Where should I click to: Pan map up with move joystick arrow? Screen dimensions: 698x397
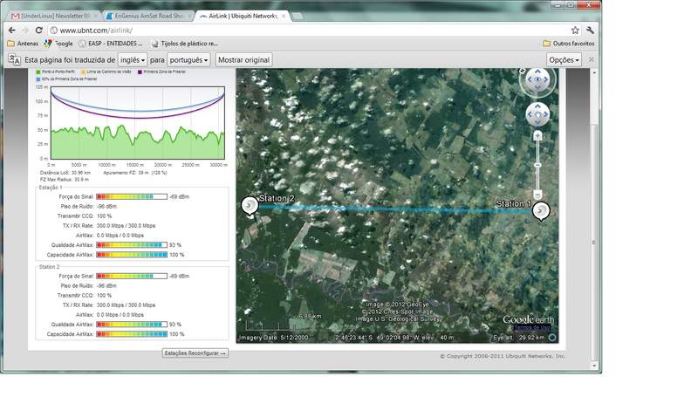537,106
